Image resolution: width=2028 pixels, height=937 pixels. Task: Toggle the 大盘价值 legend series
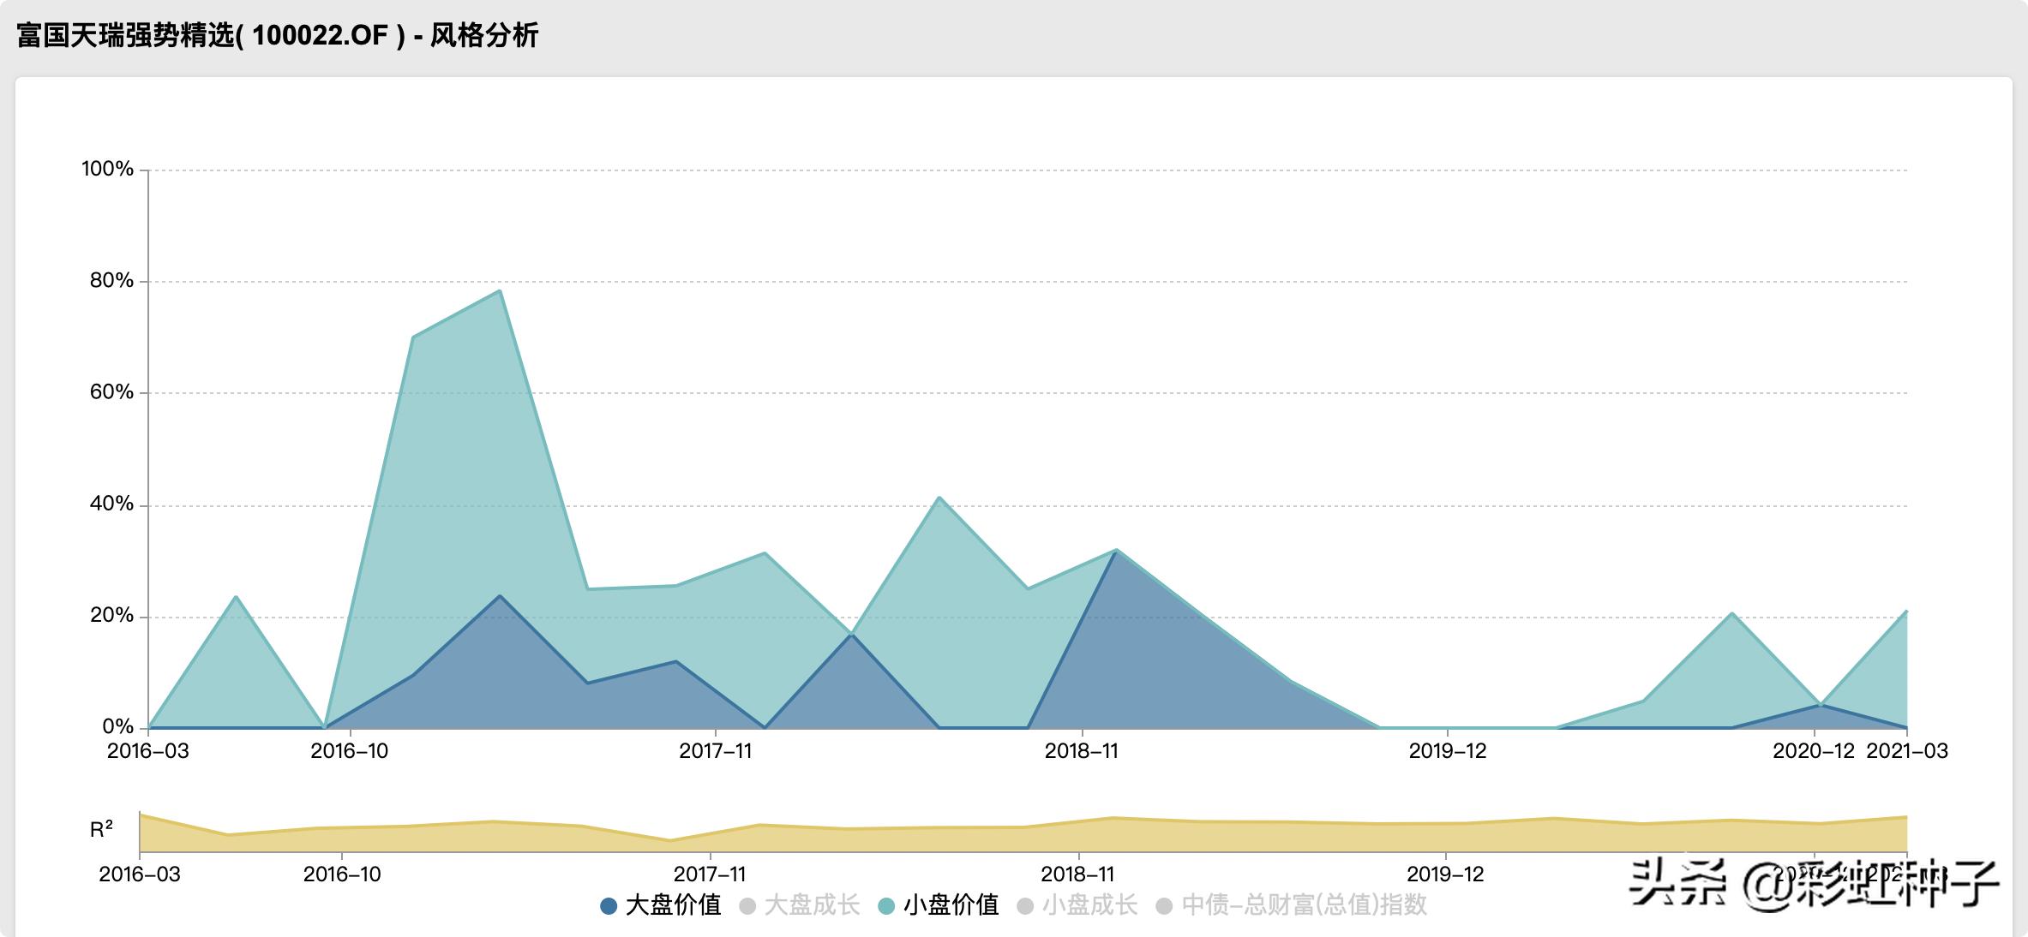click(x=673, y=905)
